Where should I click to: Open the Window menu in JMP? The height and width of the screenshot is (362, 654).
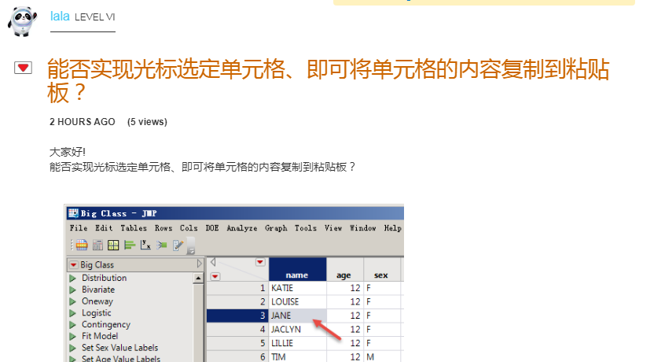[x=363, y=228]
